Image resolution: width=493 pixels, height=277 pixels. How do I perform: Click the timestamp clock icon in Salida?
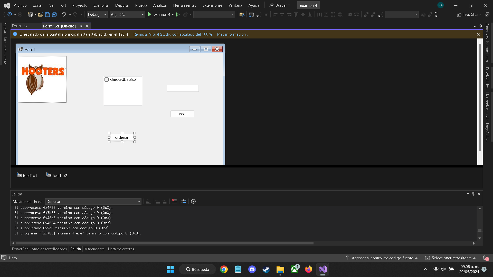(193, 201)
